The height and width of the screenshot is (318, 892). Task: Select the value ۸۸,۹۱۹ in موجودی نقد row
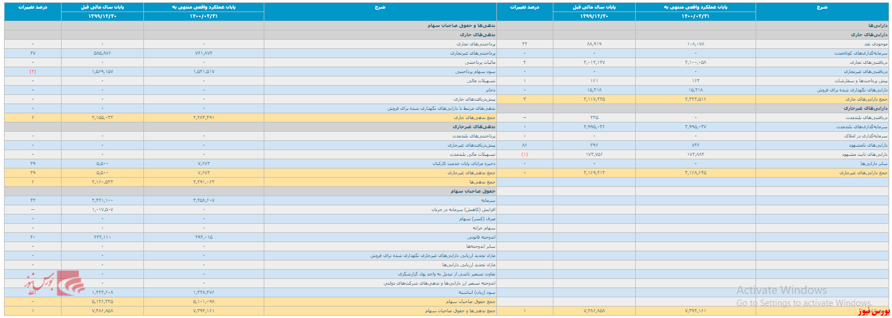[x=594, y=44]
